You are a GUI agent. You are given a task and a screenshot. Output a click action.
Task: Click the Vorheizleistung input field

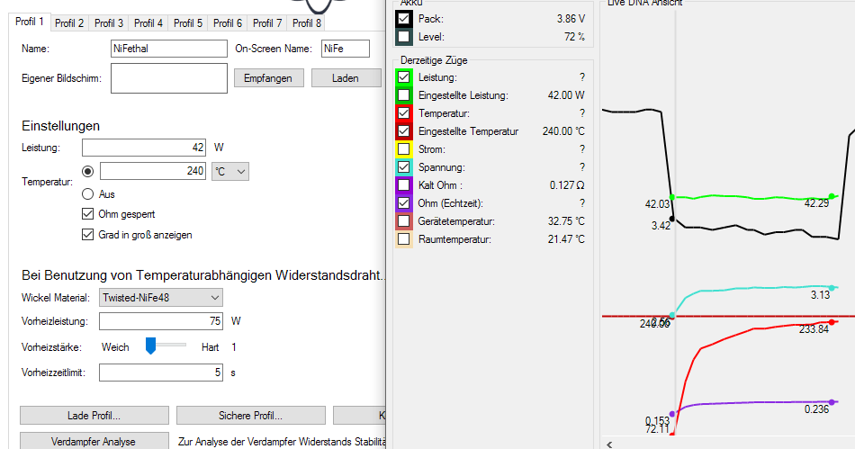tap(161, 321)
